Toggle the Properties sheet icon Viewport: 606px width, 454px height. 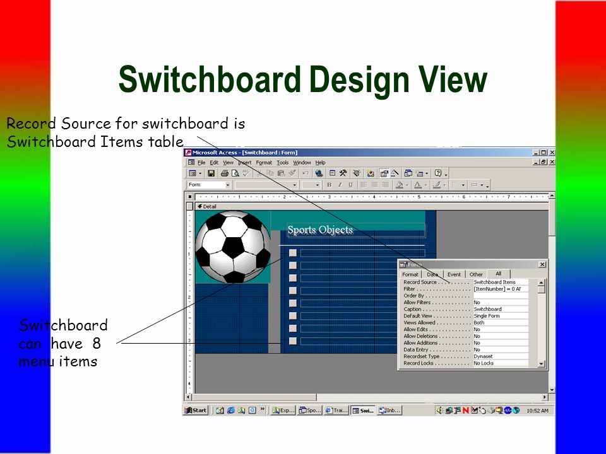[384, 173]
